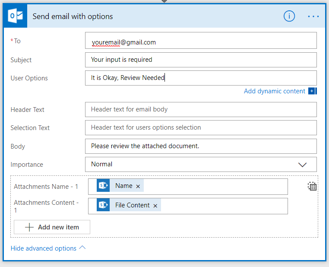Switch attachments to array input mode
The height and width of the screenshot is (267, 329).
pos(312,186)
